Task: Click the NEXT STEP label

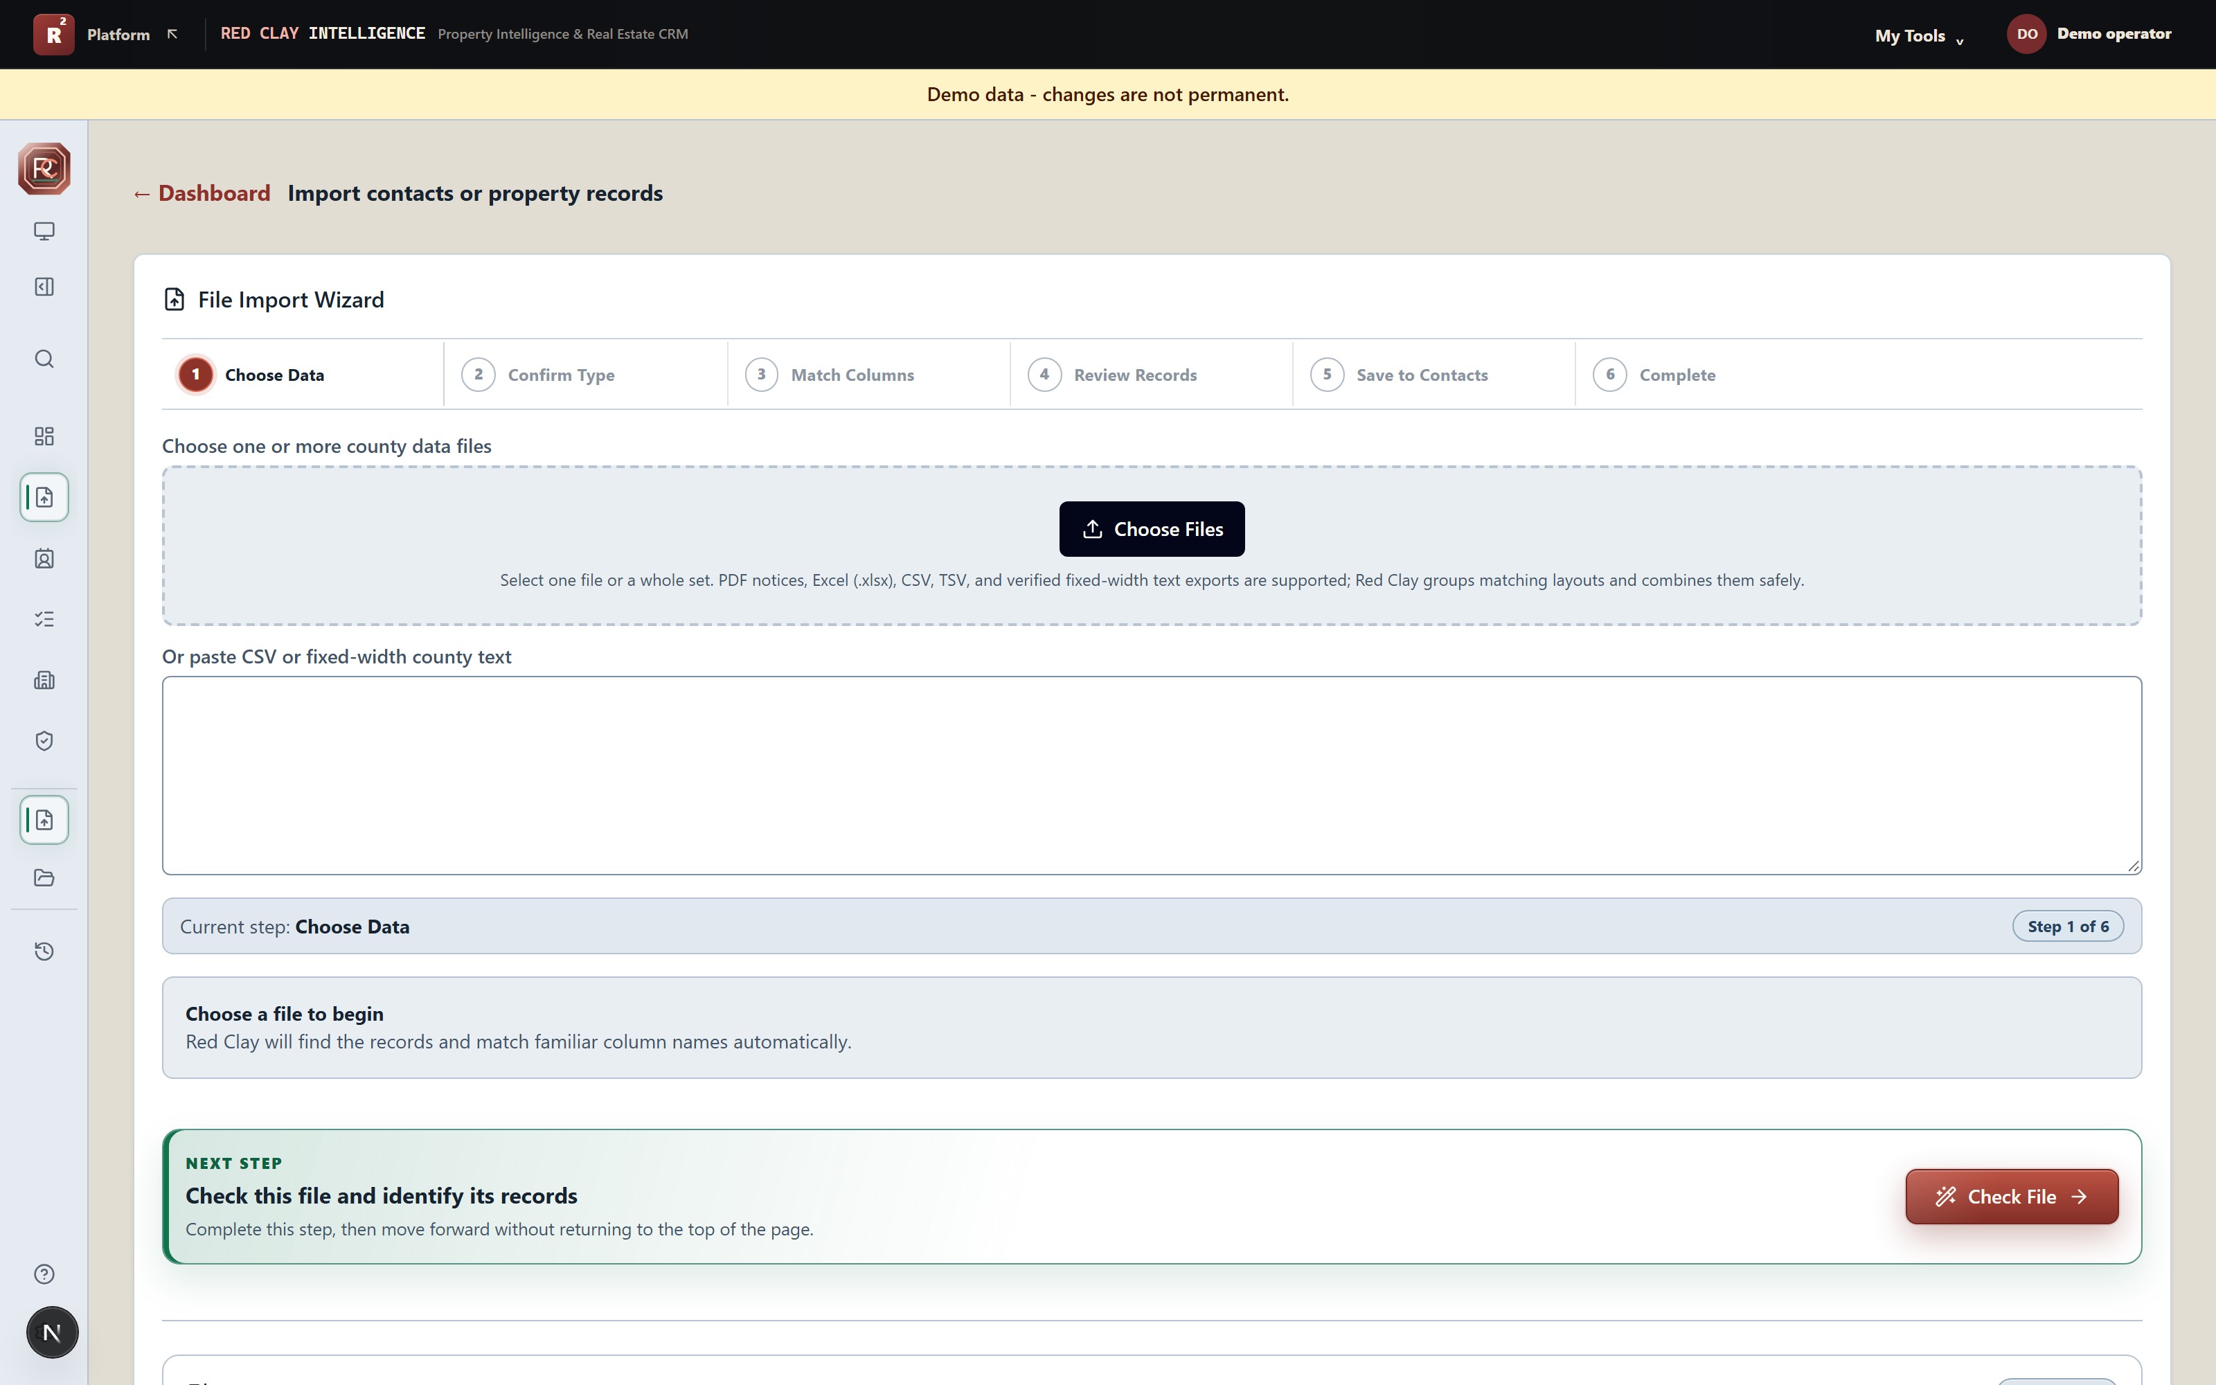Action: 233,1163
